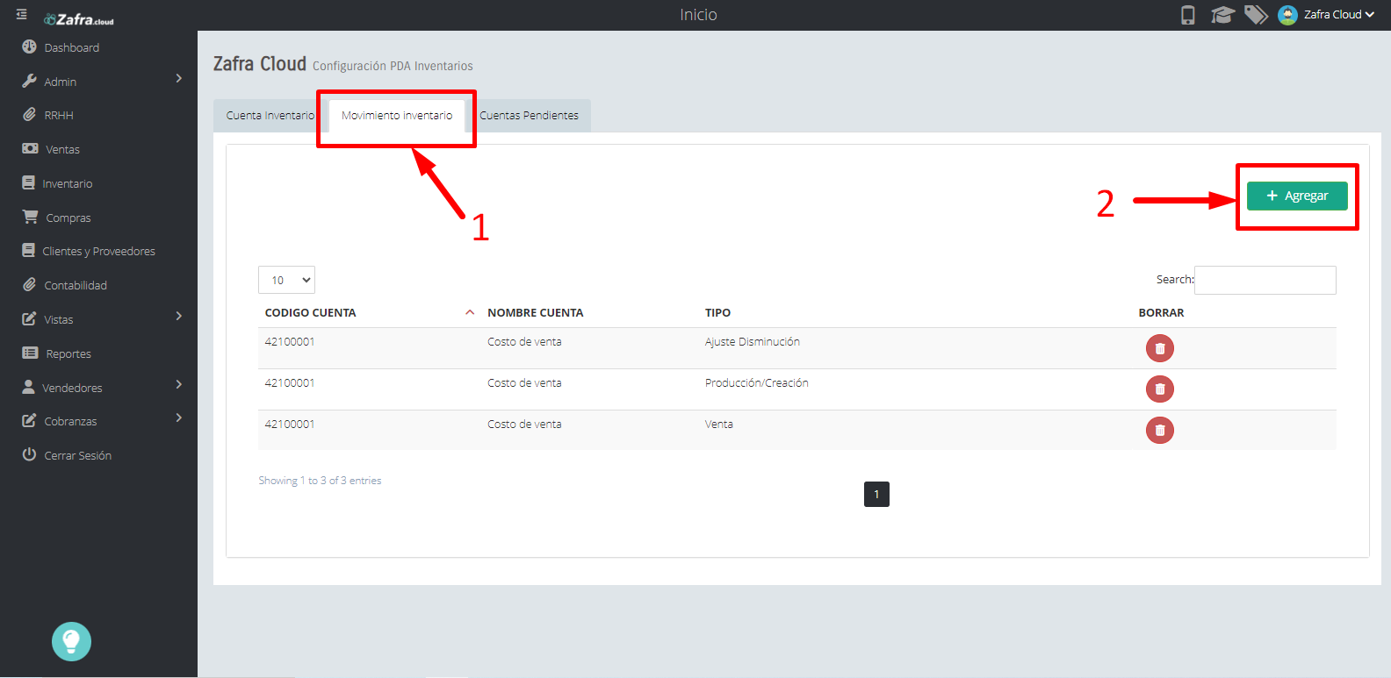Image resolution: width=1391 pixels, height=678 pixels.
Task: Open the Compras link
Action: [x=68, y=218]
